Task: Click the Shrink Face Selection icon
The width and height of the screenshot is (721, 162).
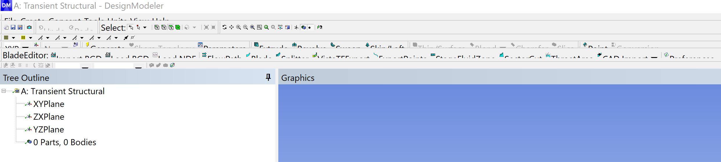Action: coord(213,27)
